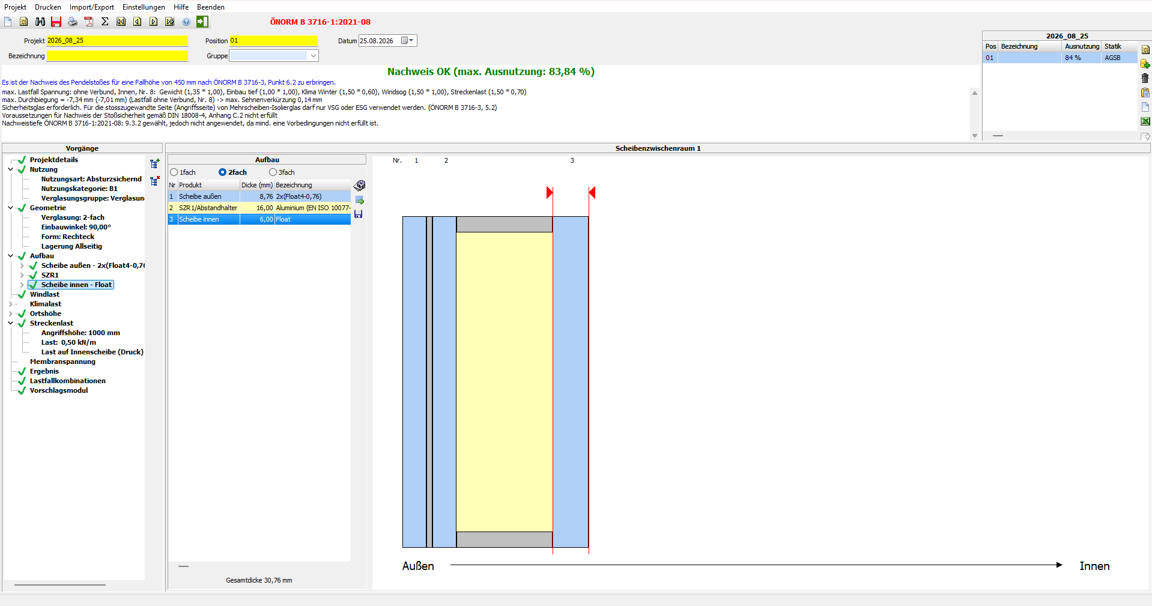This screenshot has height=606, width=1152.
Task: Select the Projektdetails tree item
Action: [53, 160]
